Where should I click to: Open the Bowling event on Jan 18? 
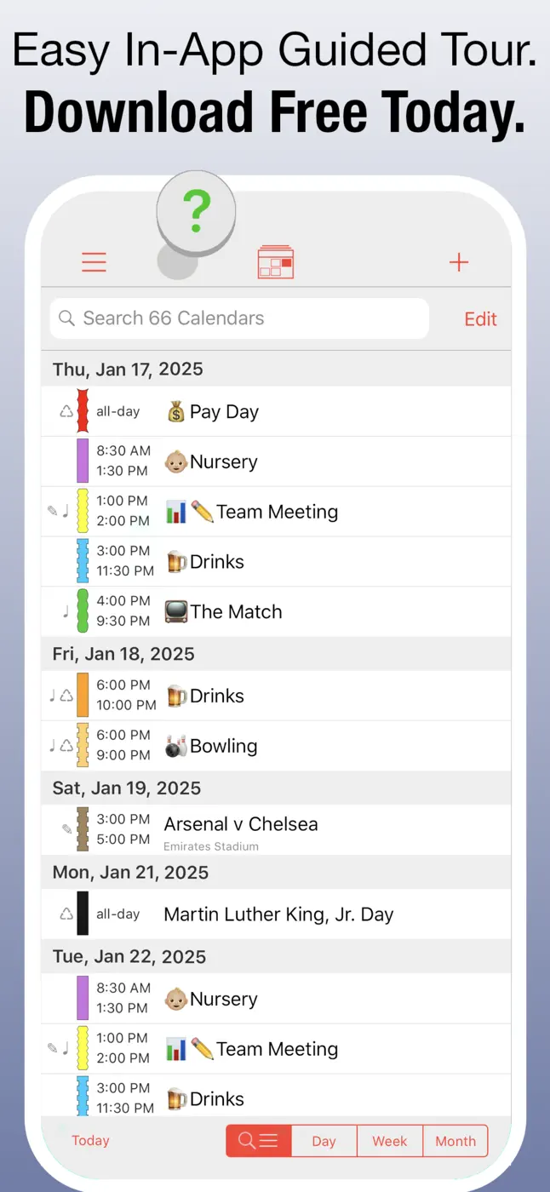click(x=276, y=747)
